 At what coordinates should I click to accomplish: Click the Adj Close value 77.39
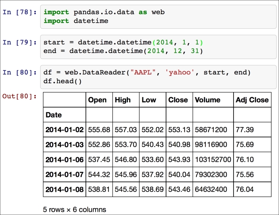[x=245, y=130]
